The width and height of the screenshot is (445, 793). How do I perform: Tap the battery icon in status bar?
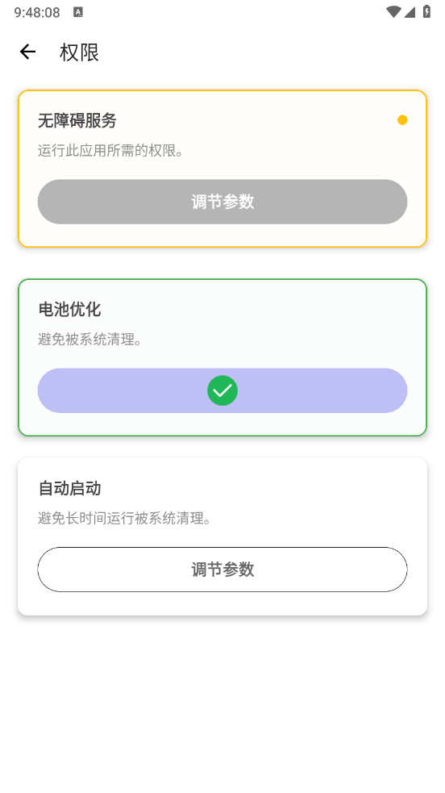[426, 12]
